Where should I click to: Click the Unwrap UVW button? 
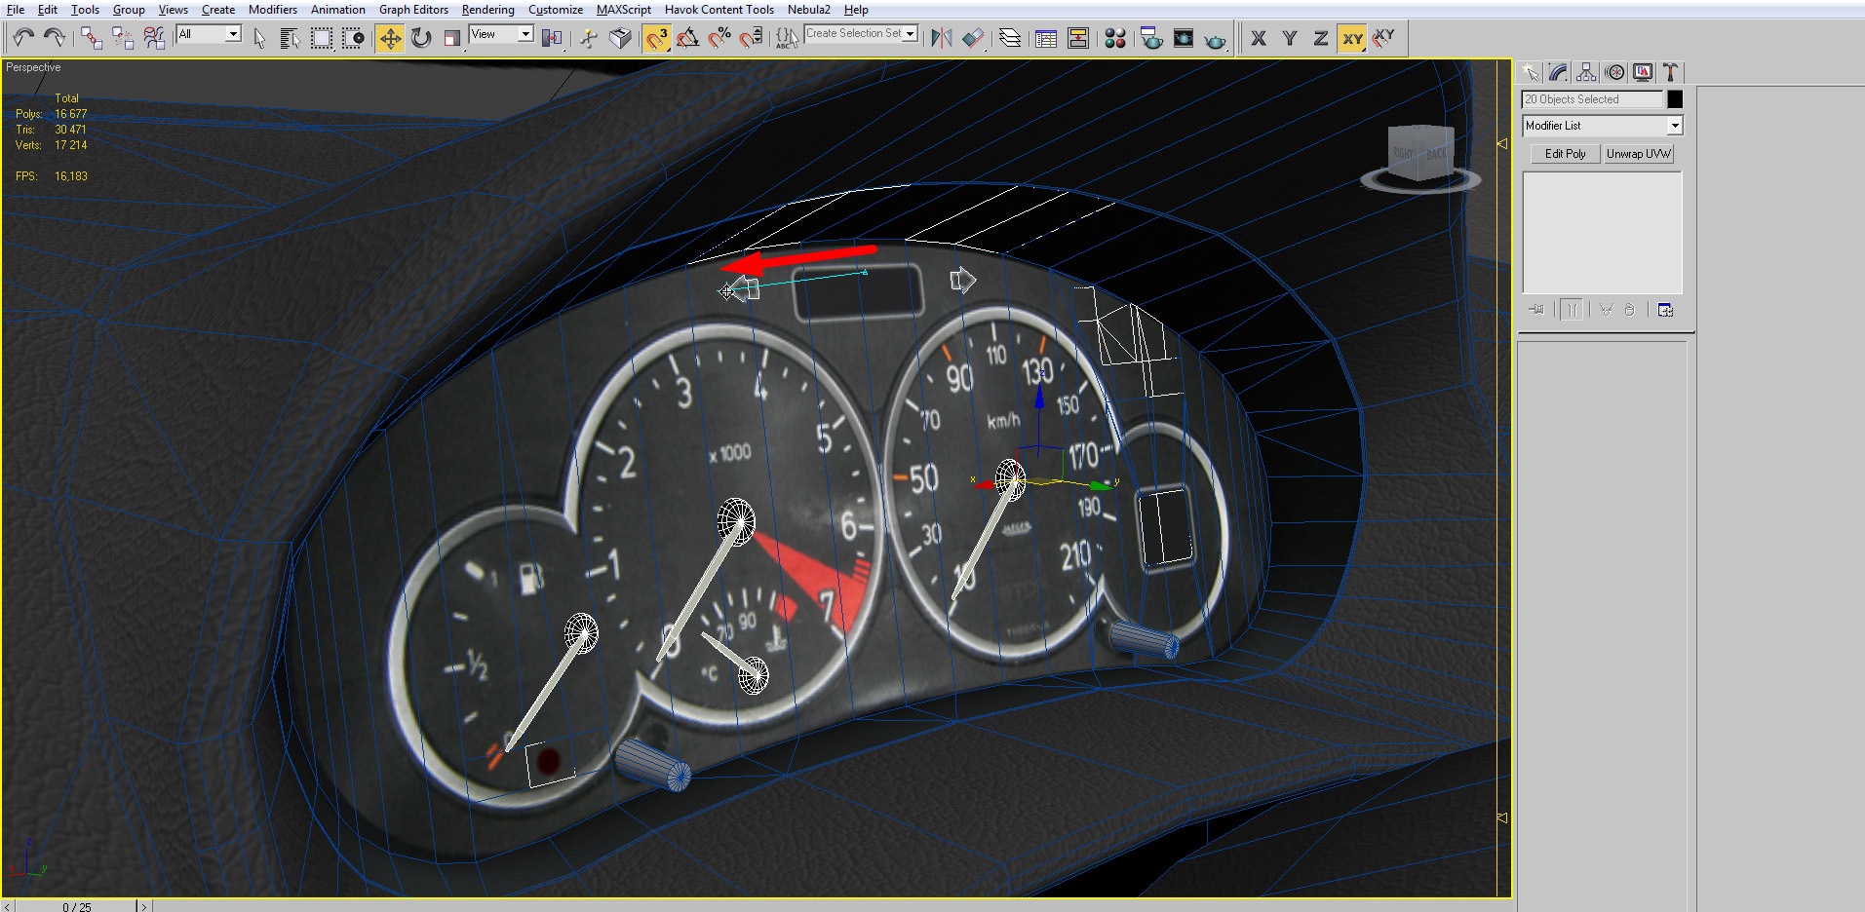(x=1638, y=154)
